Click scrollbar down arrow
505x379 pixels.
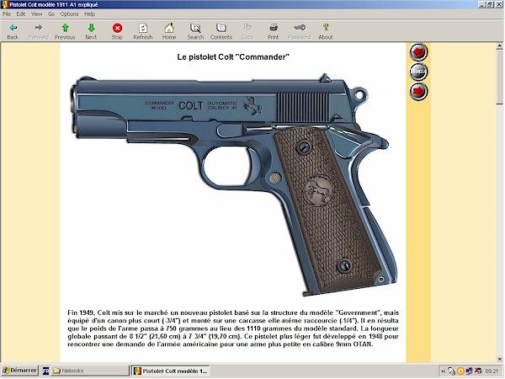[499, 359]
